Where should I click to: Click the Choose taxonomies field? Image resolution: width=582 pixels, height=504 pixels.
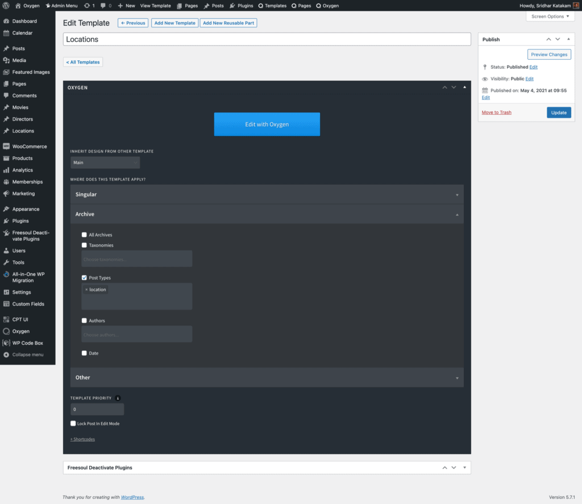pyautogui.click(x=136, y=259)
